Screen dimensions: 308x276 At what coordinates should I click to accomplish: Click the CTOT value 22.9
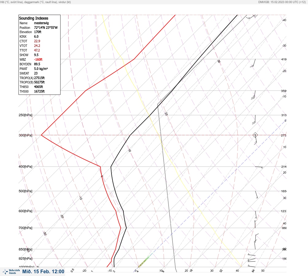click(37, 41)
